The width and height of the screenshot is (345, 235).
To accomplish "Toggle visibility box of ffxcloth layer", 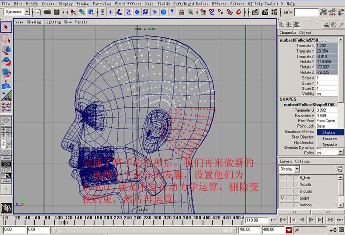I will (x=282, y=184).
